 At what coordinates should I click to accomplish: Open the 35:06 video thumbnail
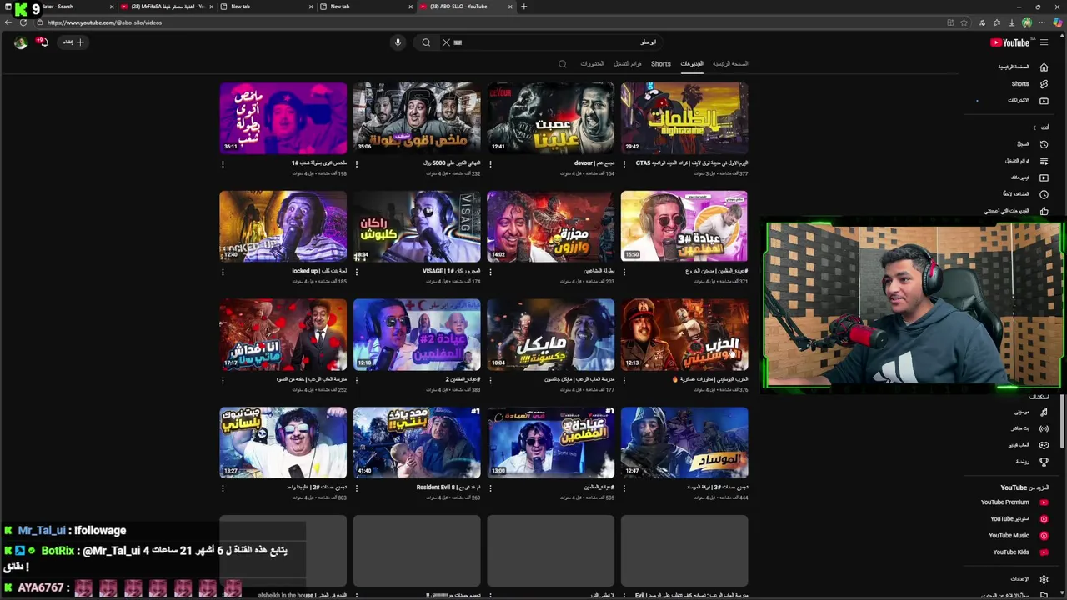click(x=417, y=118)
